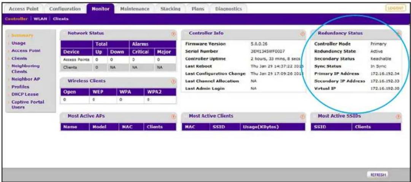This screenshot has height=182, width=411.
Task: Switch to the Access Point tab
Action: point(24,9)
